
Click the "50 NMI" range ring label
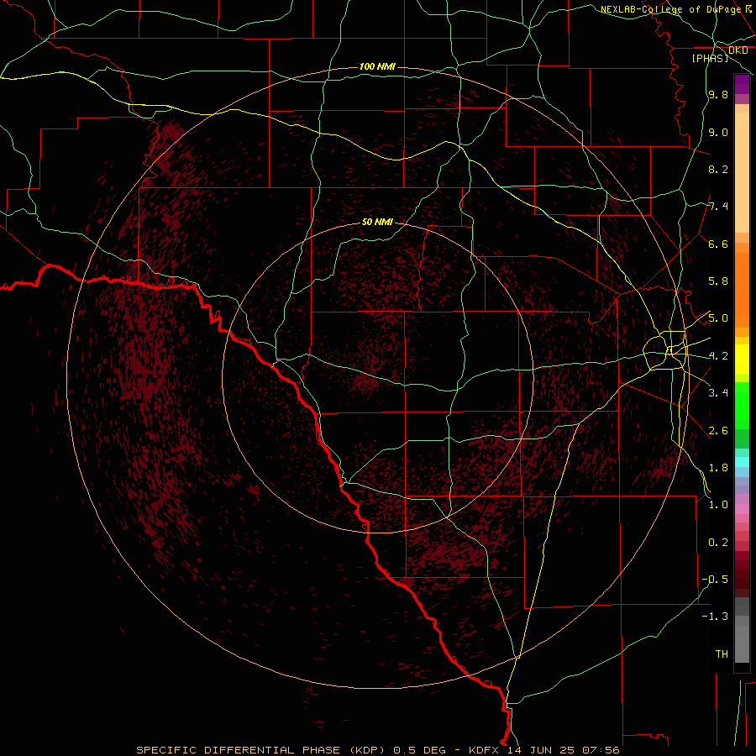pyautogui.click(x=377, y=222)
